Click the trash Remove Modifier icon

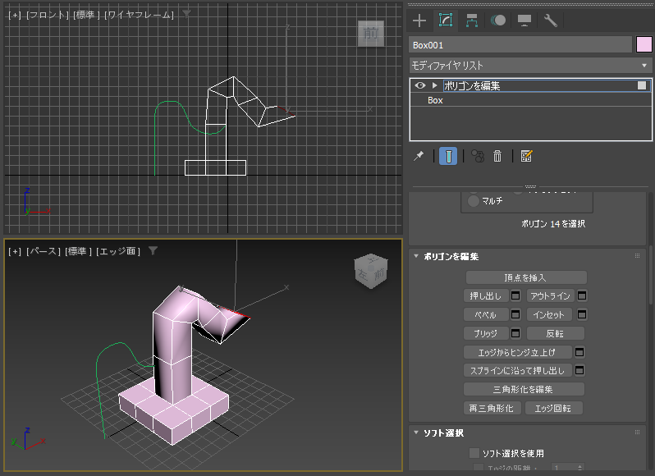497,156
